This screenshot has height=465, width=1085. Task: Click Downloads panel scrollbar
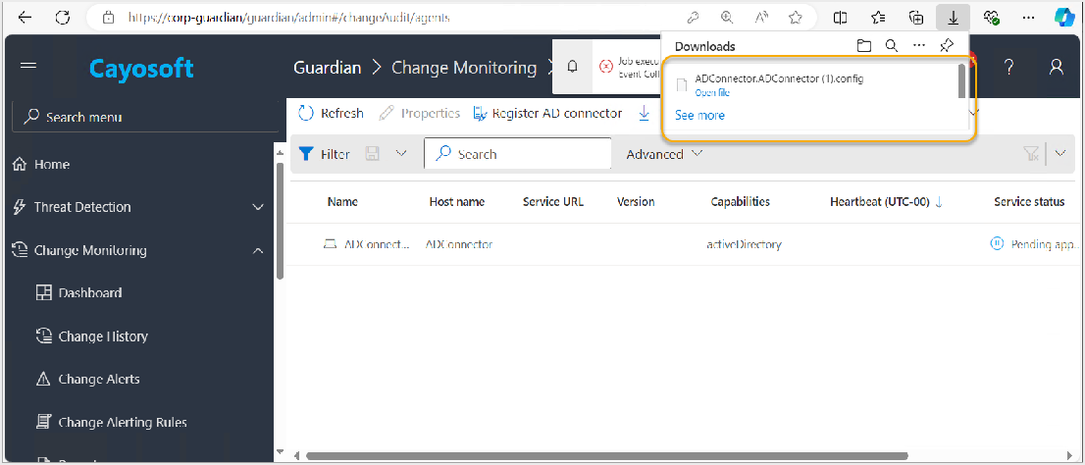(x=961, y=81)
